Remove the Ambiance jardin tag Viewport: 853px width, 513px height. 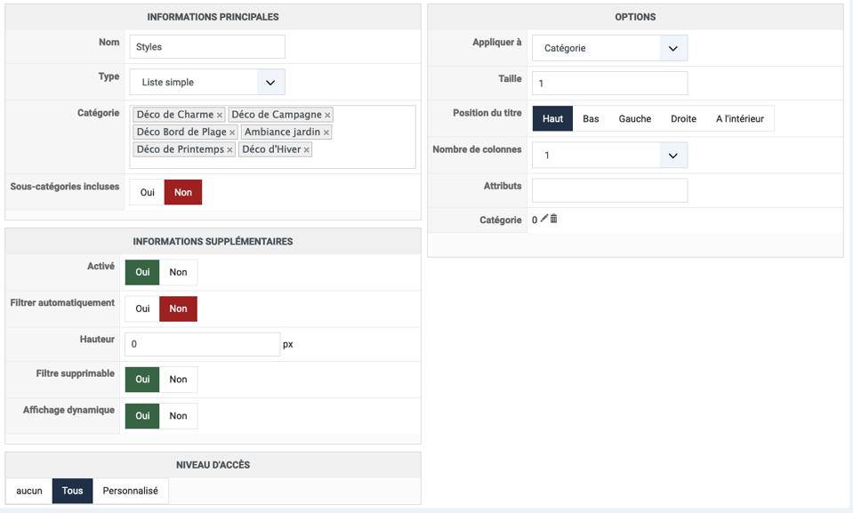[326, 133]
